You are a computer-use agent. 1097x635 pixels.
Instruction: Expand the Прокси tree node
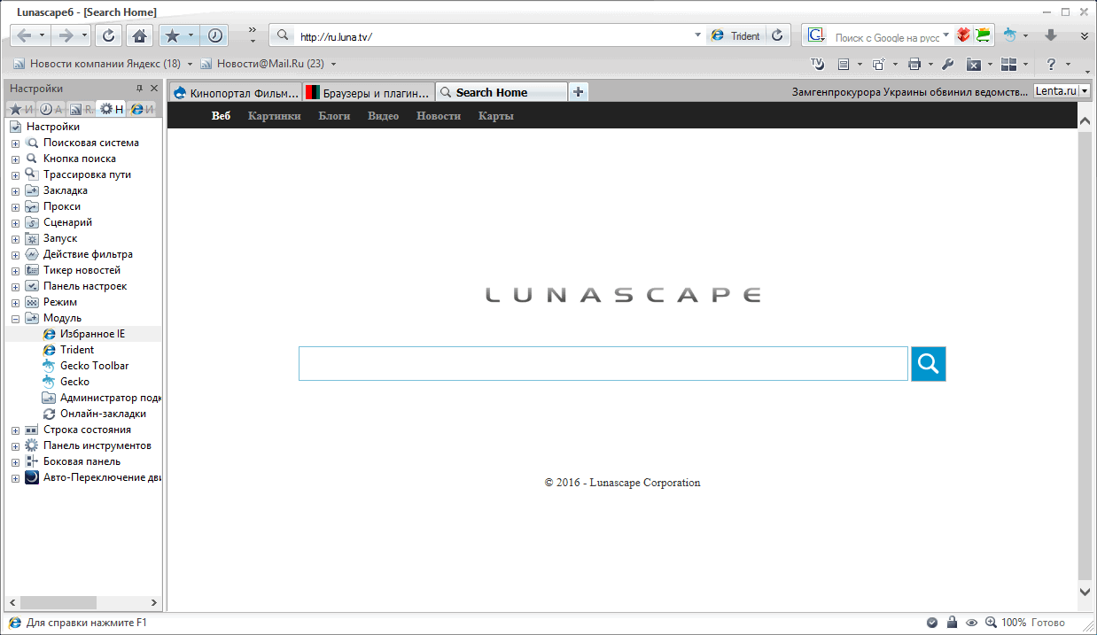tap(15, 207)
